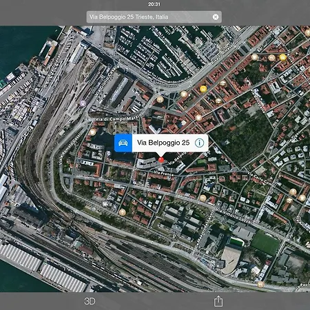Click the Via Romolo Gessi street label
Screen dimensions: 310x310
pos(70,149)
